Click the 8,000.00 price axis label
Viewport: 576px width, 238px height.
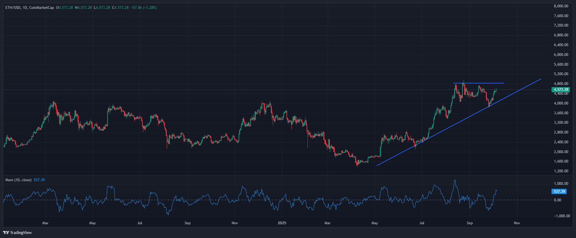point(561,6)
